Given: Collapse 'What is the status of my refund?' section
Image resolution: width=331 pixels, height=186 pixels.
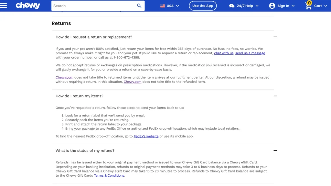Looking at the screenshot, I should [x=275, y=150].
